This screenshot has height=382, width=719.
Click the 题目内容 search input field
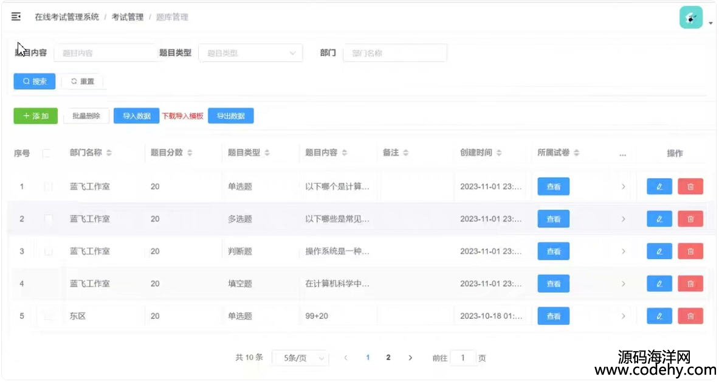[105, 53]
